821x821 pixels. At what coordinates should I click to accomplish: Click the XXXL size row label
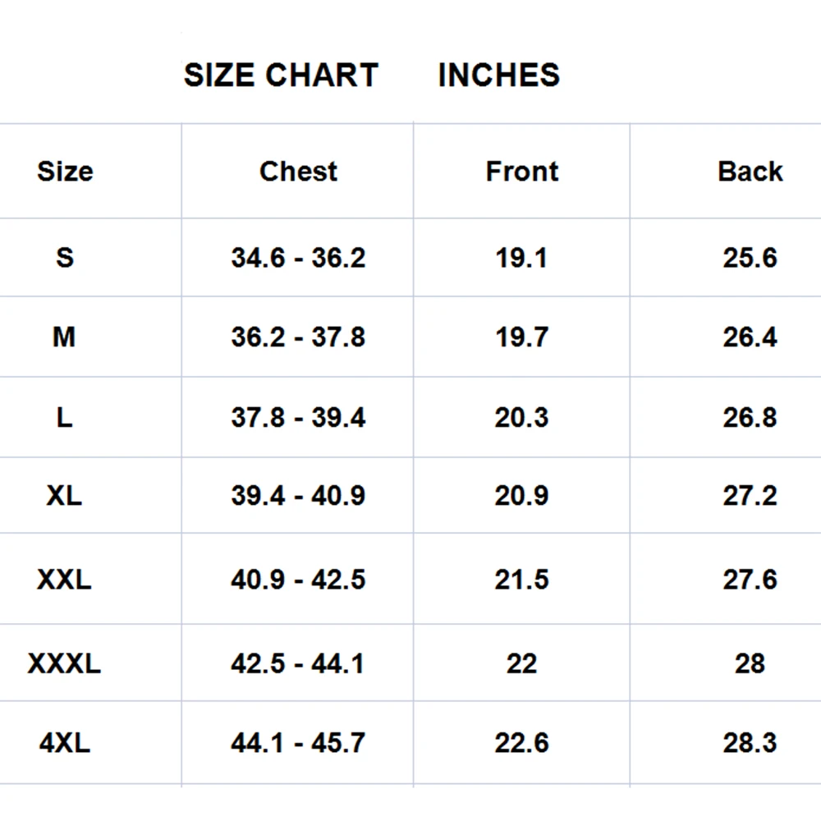click(64, 663)
